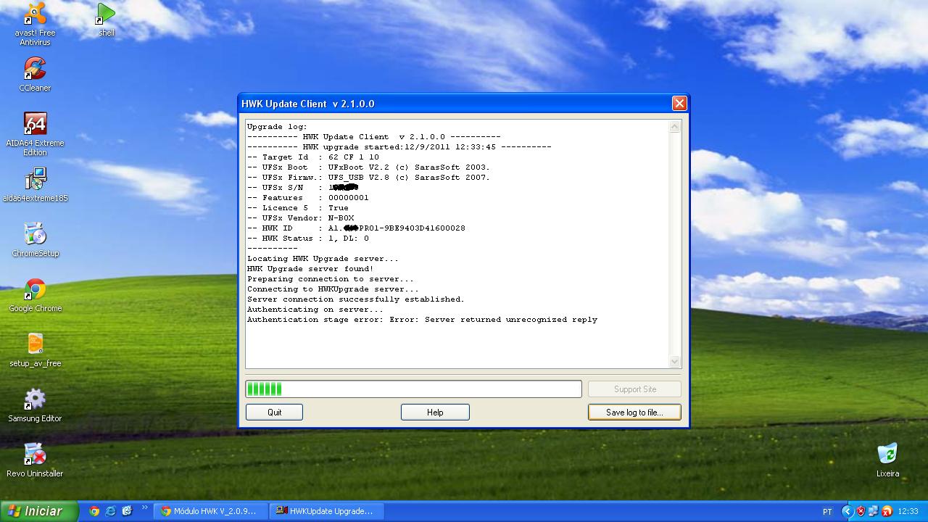928x522 pixels.
Task: Click the 'Authentication stage error' log line
Action: click(422, 320)
